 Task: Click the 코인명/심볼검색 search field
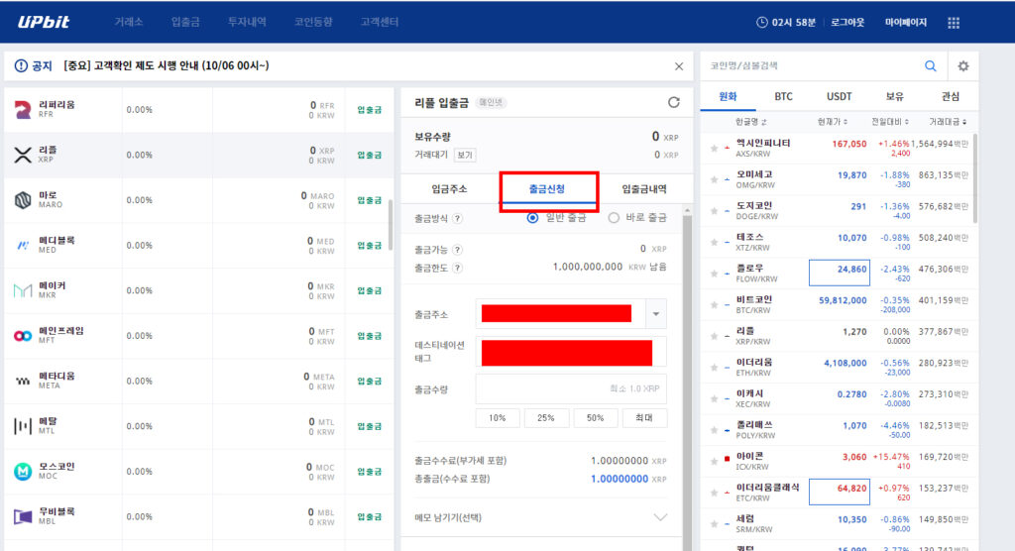pos(813,66)
